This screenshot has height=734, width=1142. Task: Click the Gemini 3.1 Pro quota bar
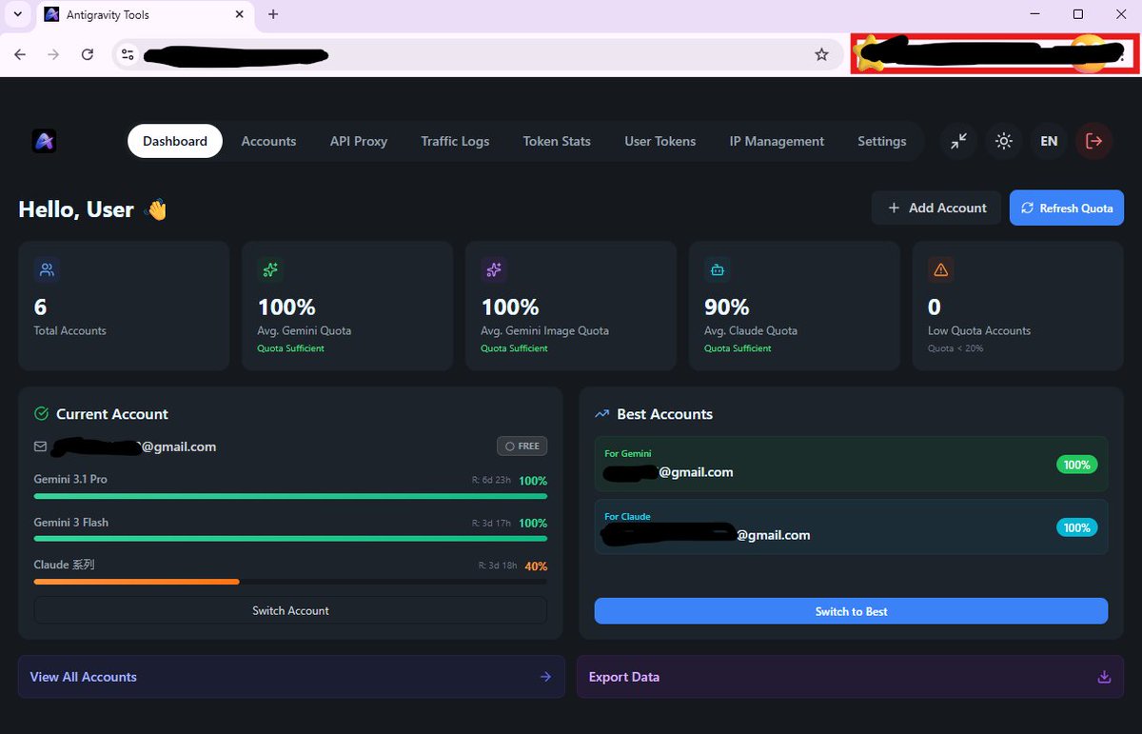coord(290,495)
